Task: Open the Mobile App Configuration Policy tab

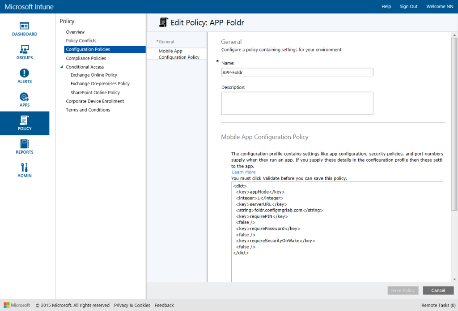Action: coord(177,54)
